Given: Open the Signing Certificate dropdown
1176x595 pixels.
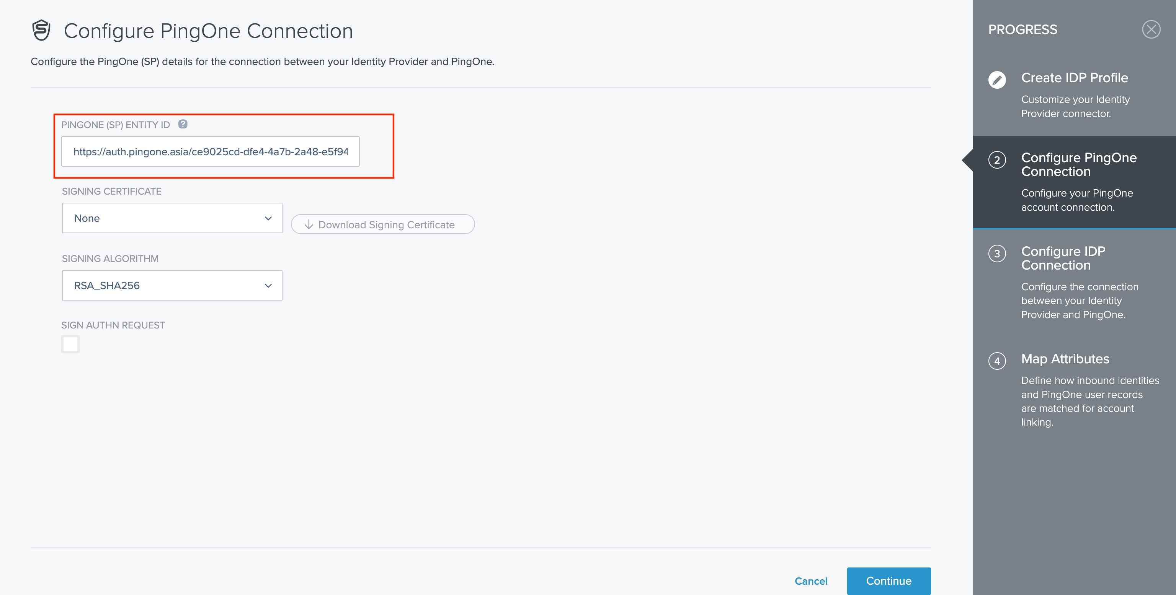Looking at the screenshot, I should click(x=172, y=218).
